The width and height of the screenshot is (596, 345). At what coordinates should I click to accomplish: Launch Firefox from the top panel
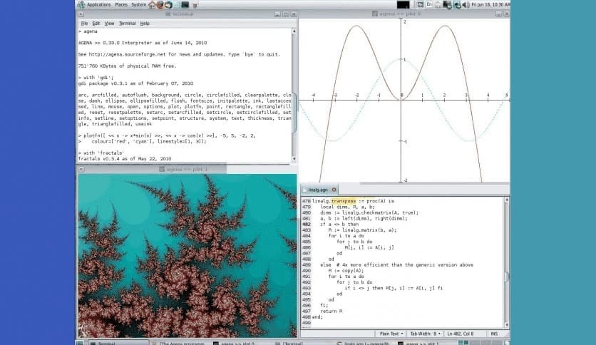pos(160,4)
